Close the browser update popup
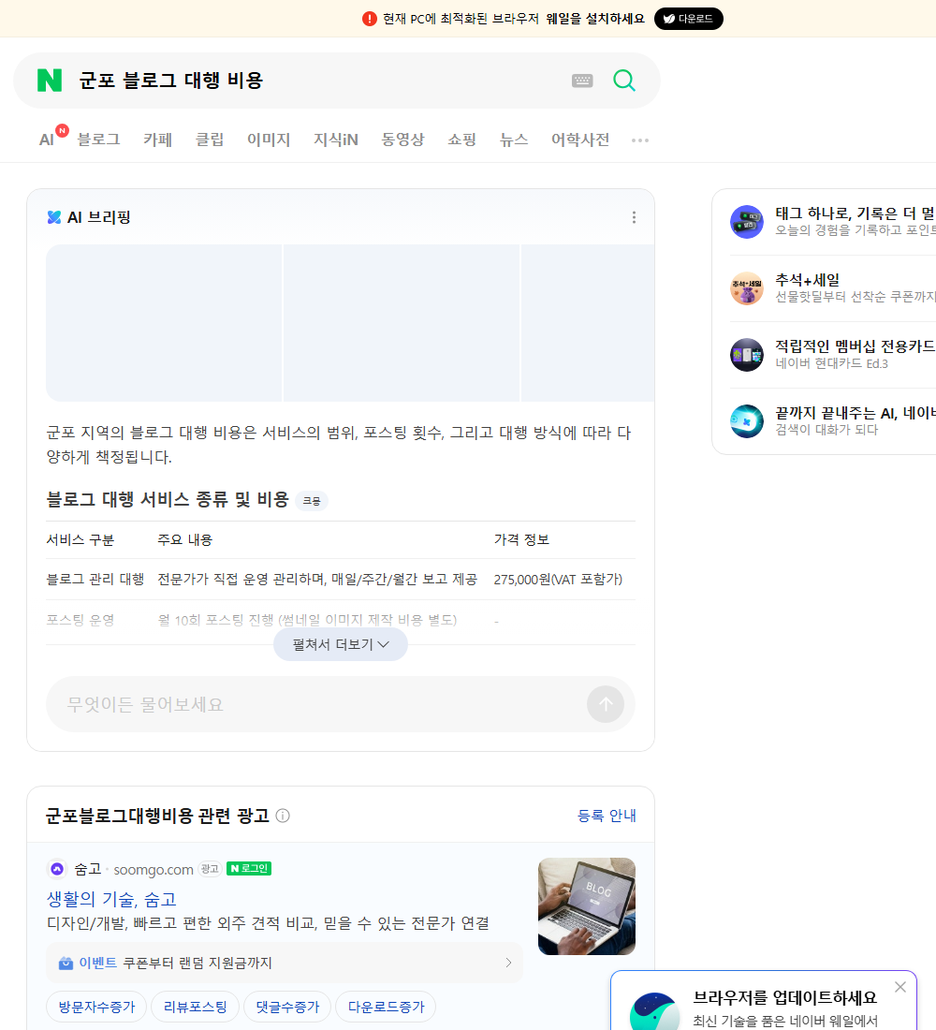 [899, 987]
